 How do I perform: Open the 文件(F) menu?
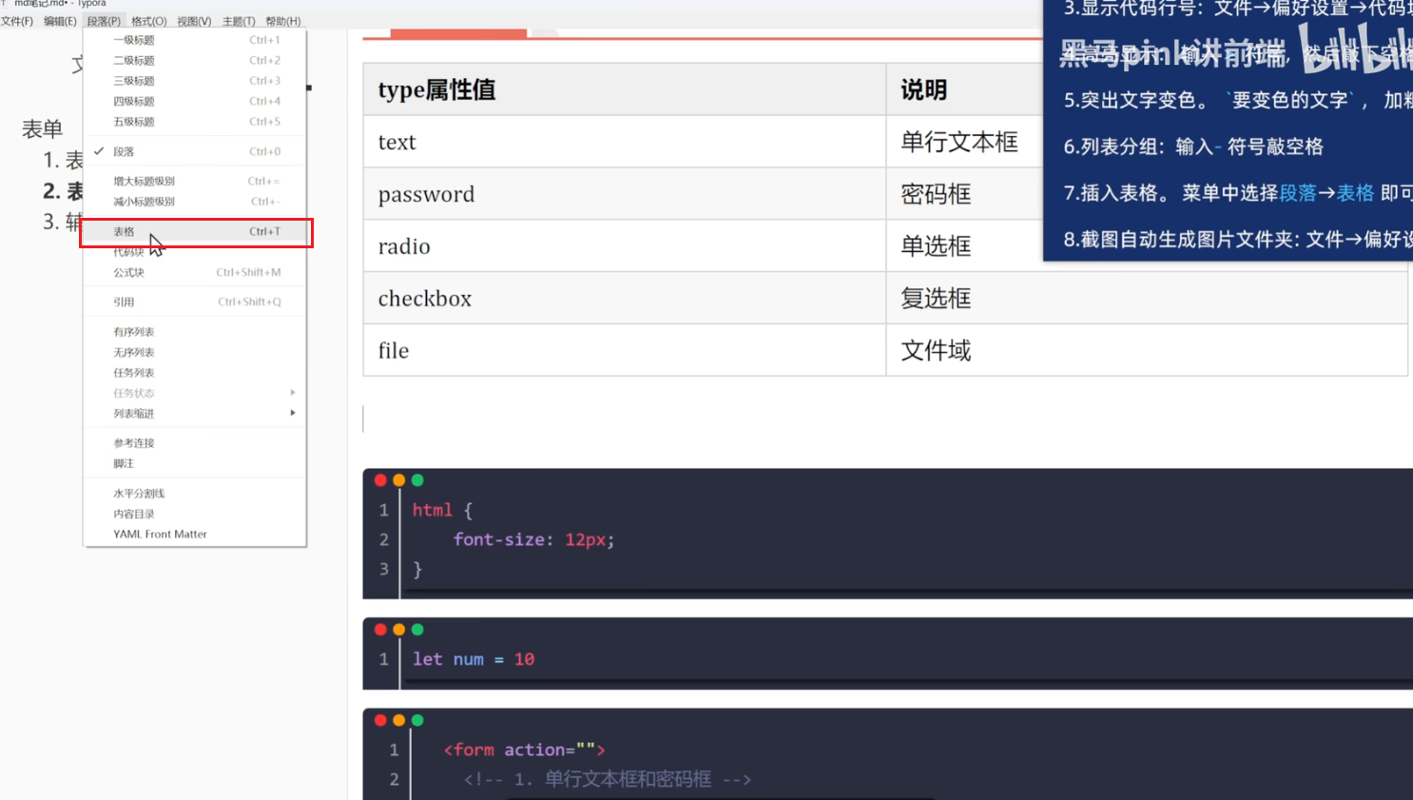pyautogui.click(x=17, y=20)
